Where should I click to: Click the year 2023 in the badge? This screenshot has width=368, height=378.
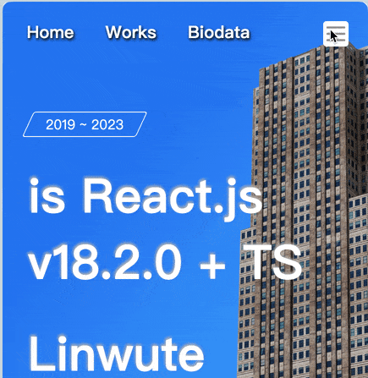coord(107,124)
